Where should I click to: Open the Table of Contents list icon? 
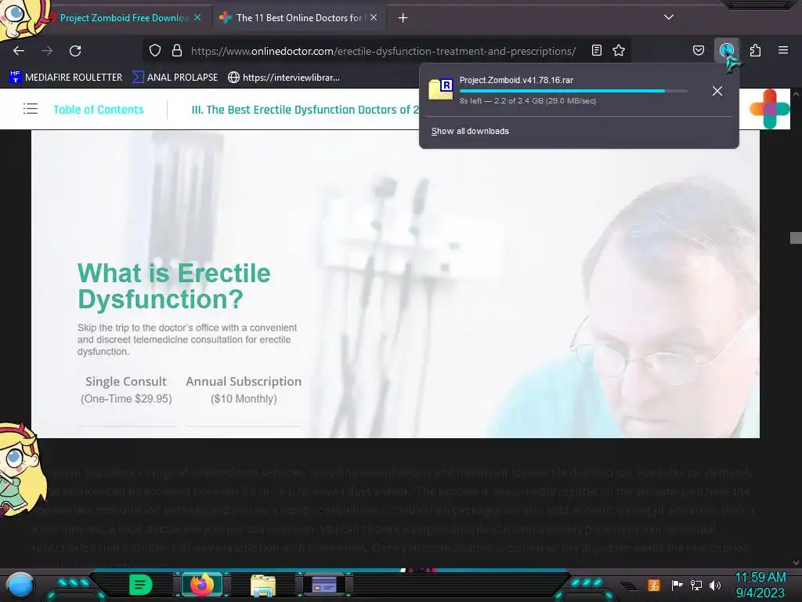31,109
